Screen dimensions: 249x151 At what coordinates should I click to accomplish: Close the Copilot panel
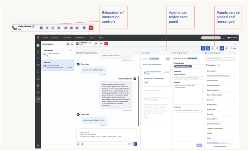(x=171, y=53)
